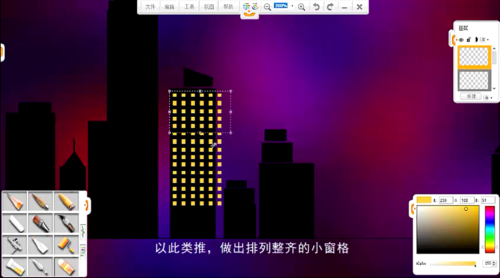This screenshot has width=500, height=278.
Task: Click the zoom out magnifier
Action: tap(267, 7)
